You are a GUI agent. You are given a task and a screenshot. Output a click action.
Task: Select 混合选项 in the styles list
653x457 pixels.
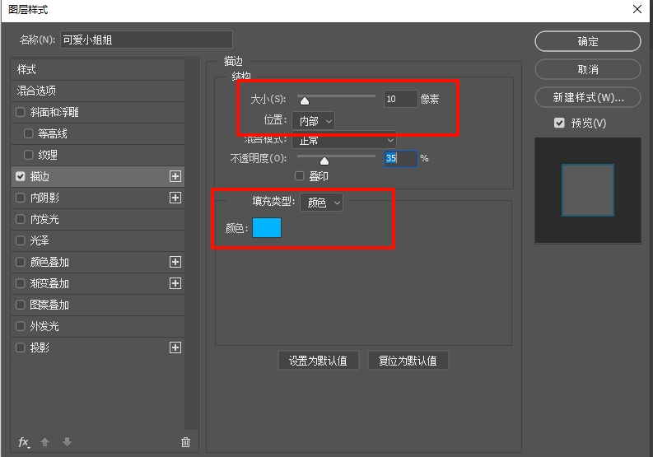[x=37, y=91]
